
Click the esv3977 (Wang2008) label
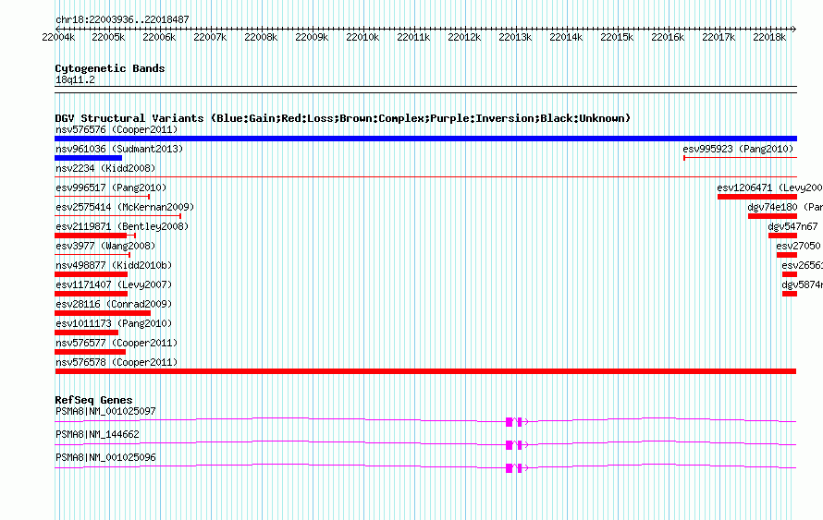click(x=105, y=246)
